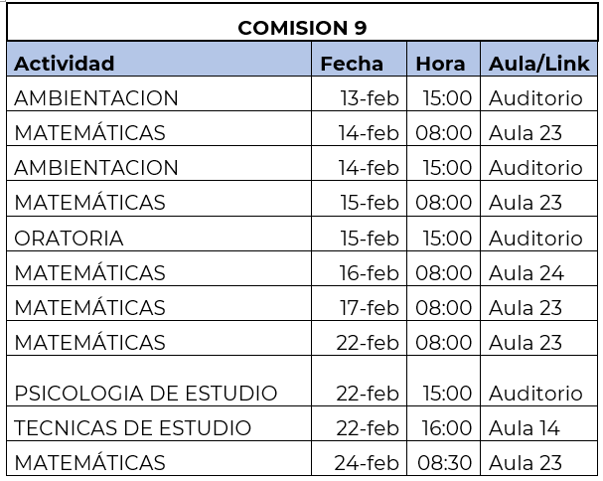Select the 17-feb date cell
This screenshot has height=481, width=603.
tap(369, 308)
